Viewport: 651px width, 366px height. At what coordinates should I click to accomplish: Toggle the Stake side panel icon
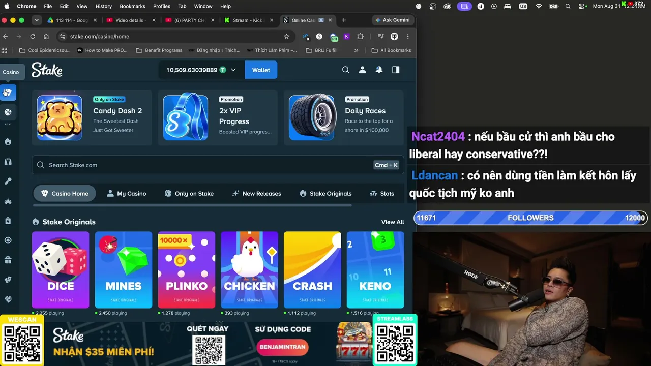pos(396,70)
